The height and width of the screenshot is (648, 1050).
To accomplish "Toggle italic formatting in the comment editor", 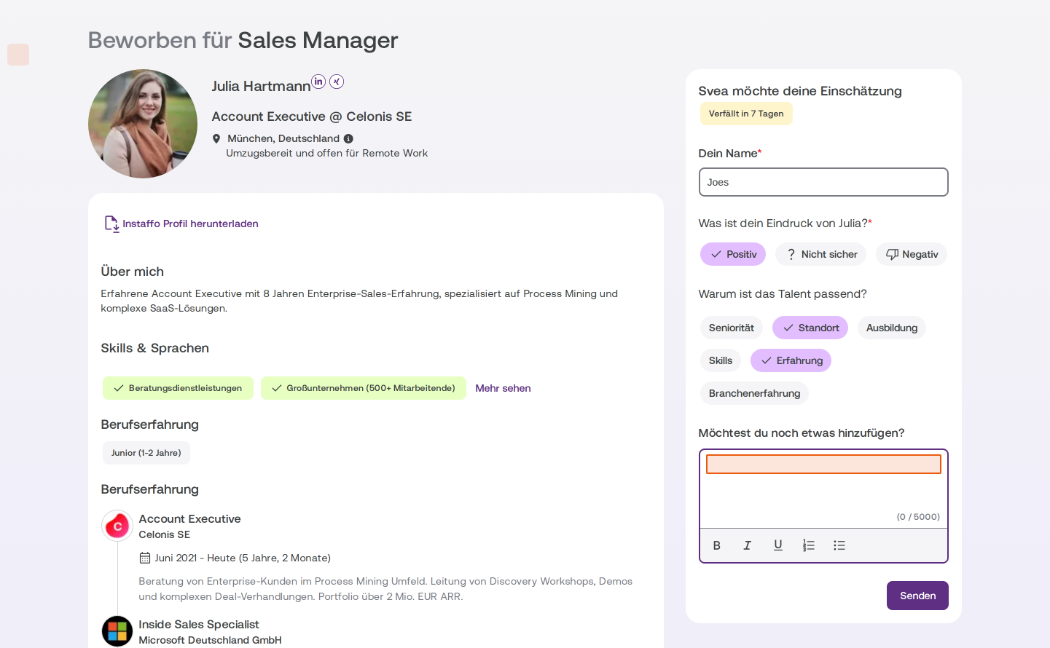I will pyautogui.click(x=748, y=545).
